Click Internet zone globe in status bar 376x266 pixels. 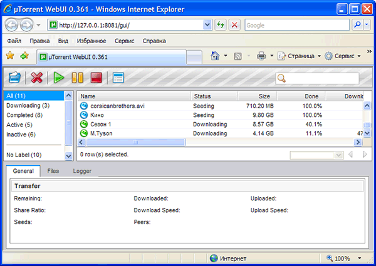coord(214,258)
